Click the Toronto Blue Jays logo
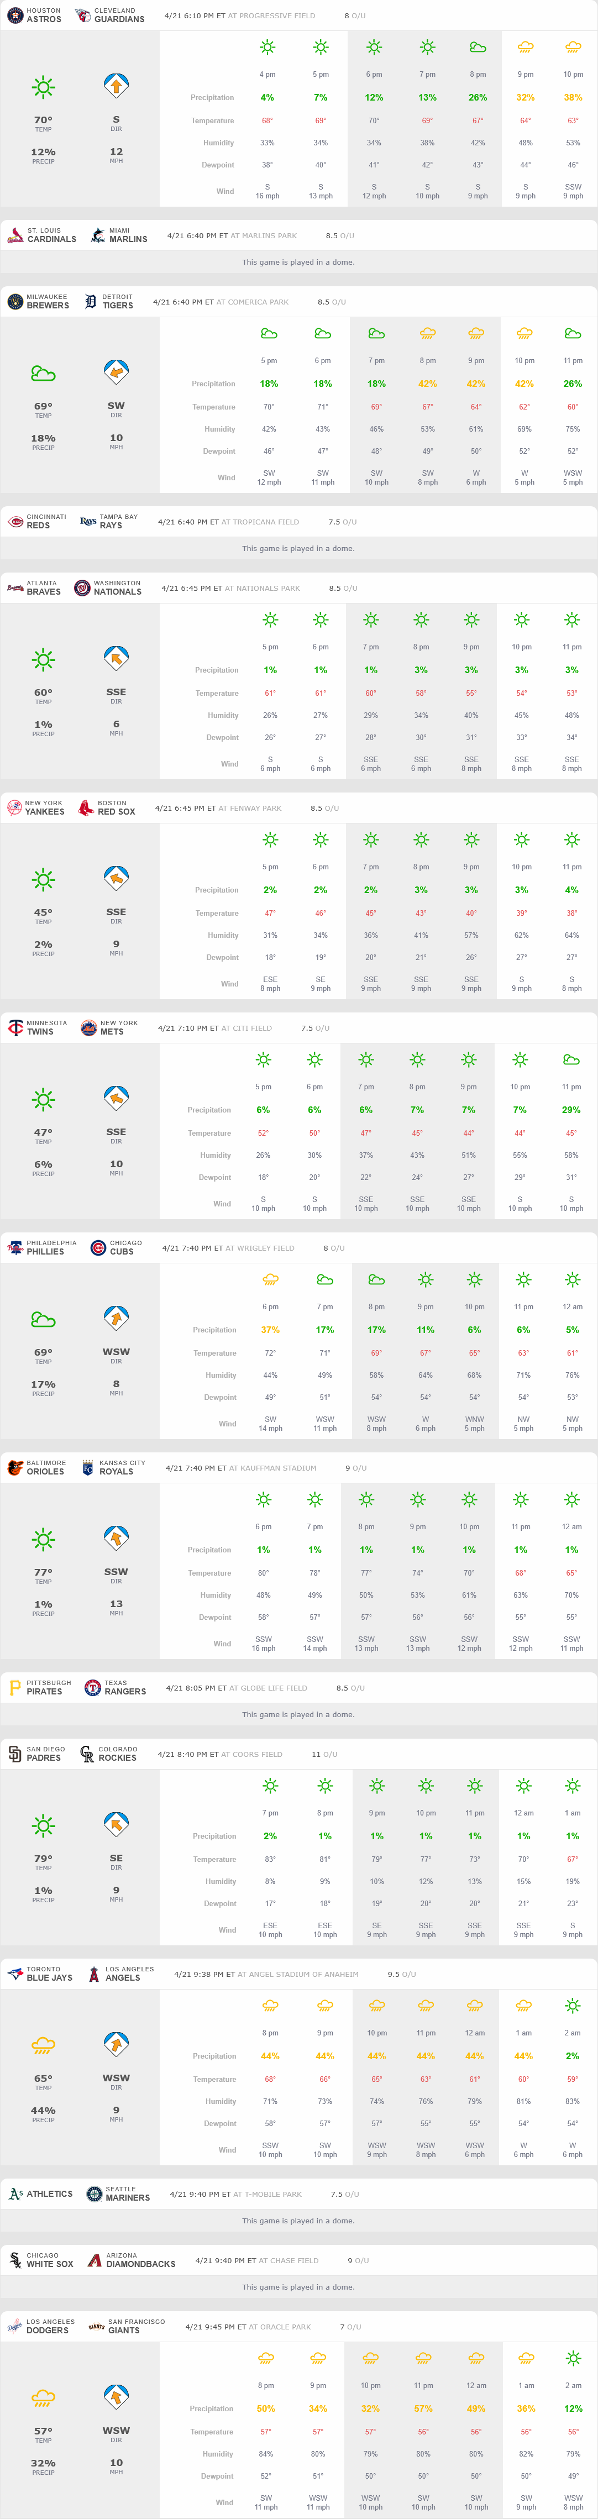 pos(15,1974)
